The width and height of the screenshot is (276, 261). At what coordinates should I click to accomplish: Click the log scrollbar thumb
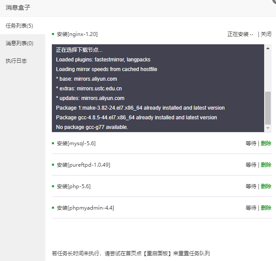tap(268, 108)
